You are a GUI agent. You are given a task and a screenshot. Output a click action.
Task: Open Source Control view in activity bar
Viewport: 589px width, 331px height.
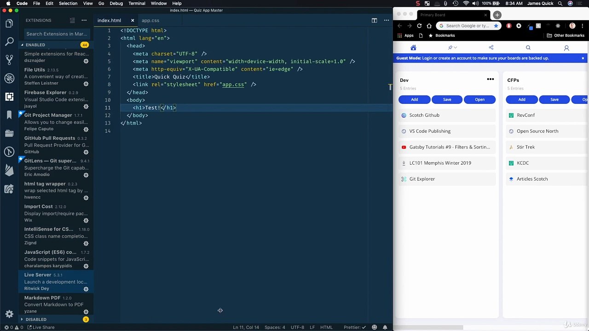[x=9, y=60]
